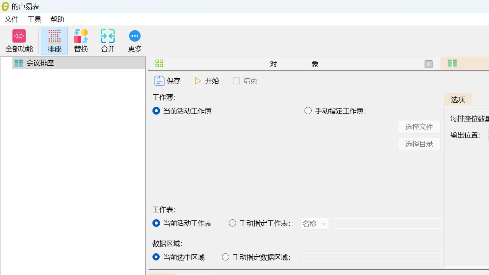Select 手动指定工作薄 radio option
This screenshot has height=275, width=489.
(308, 110)
